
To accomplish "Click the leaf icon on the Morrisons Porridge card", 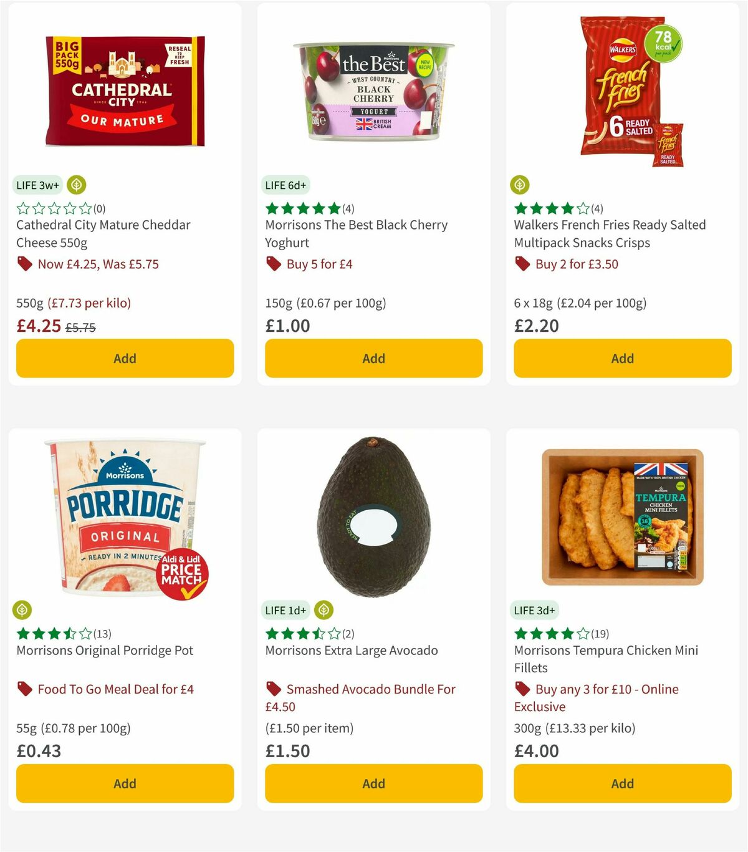I will click(x=22, y=610).
